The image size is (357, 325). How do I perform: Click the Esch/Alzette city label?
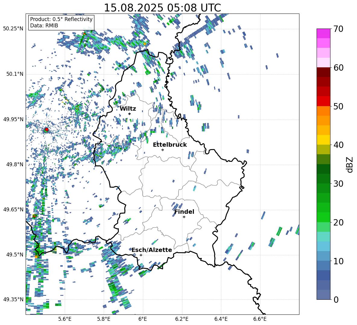152,250
